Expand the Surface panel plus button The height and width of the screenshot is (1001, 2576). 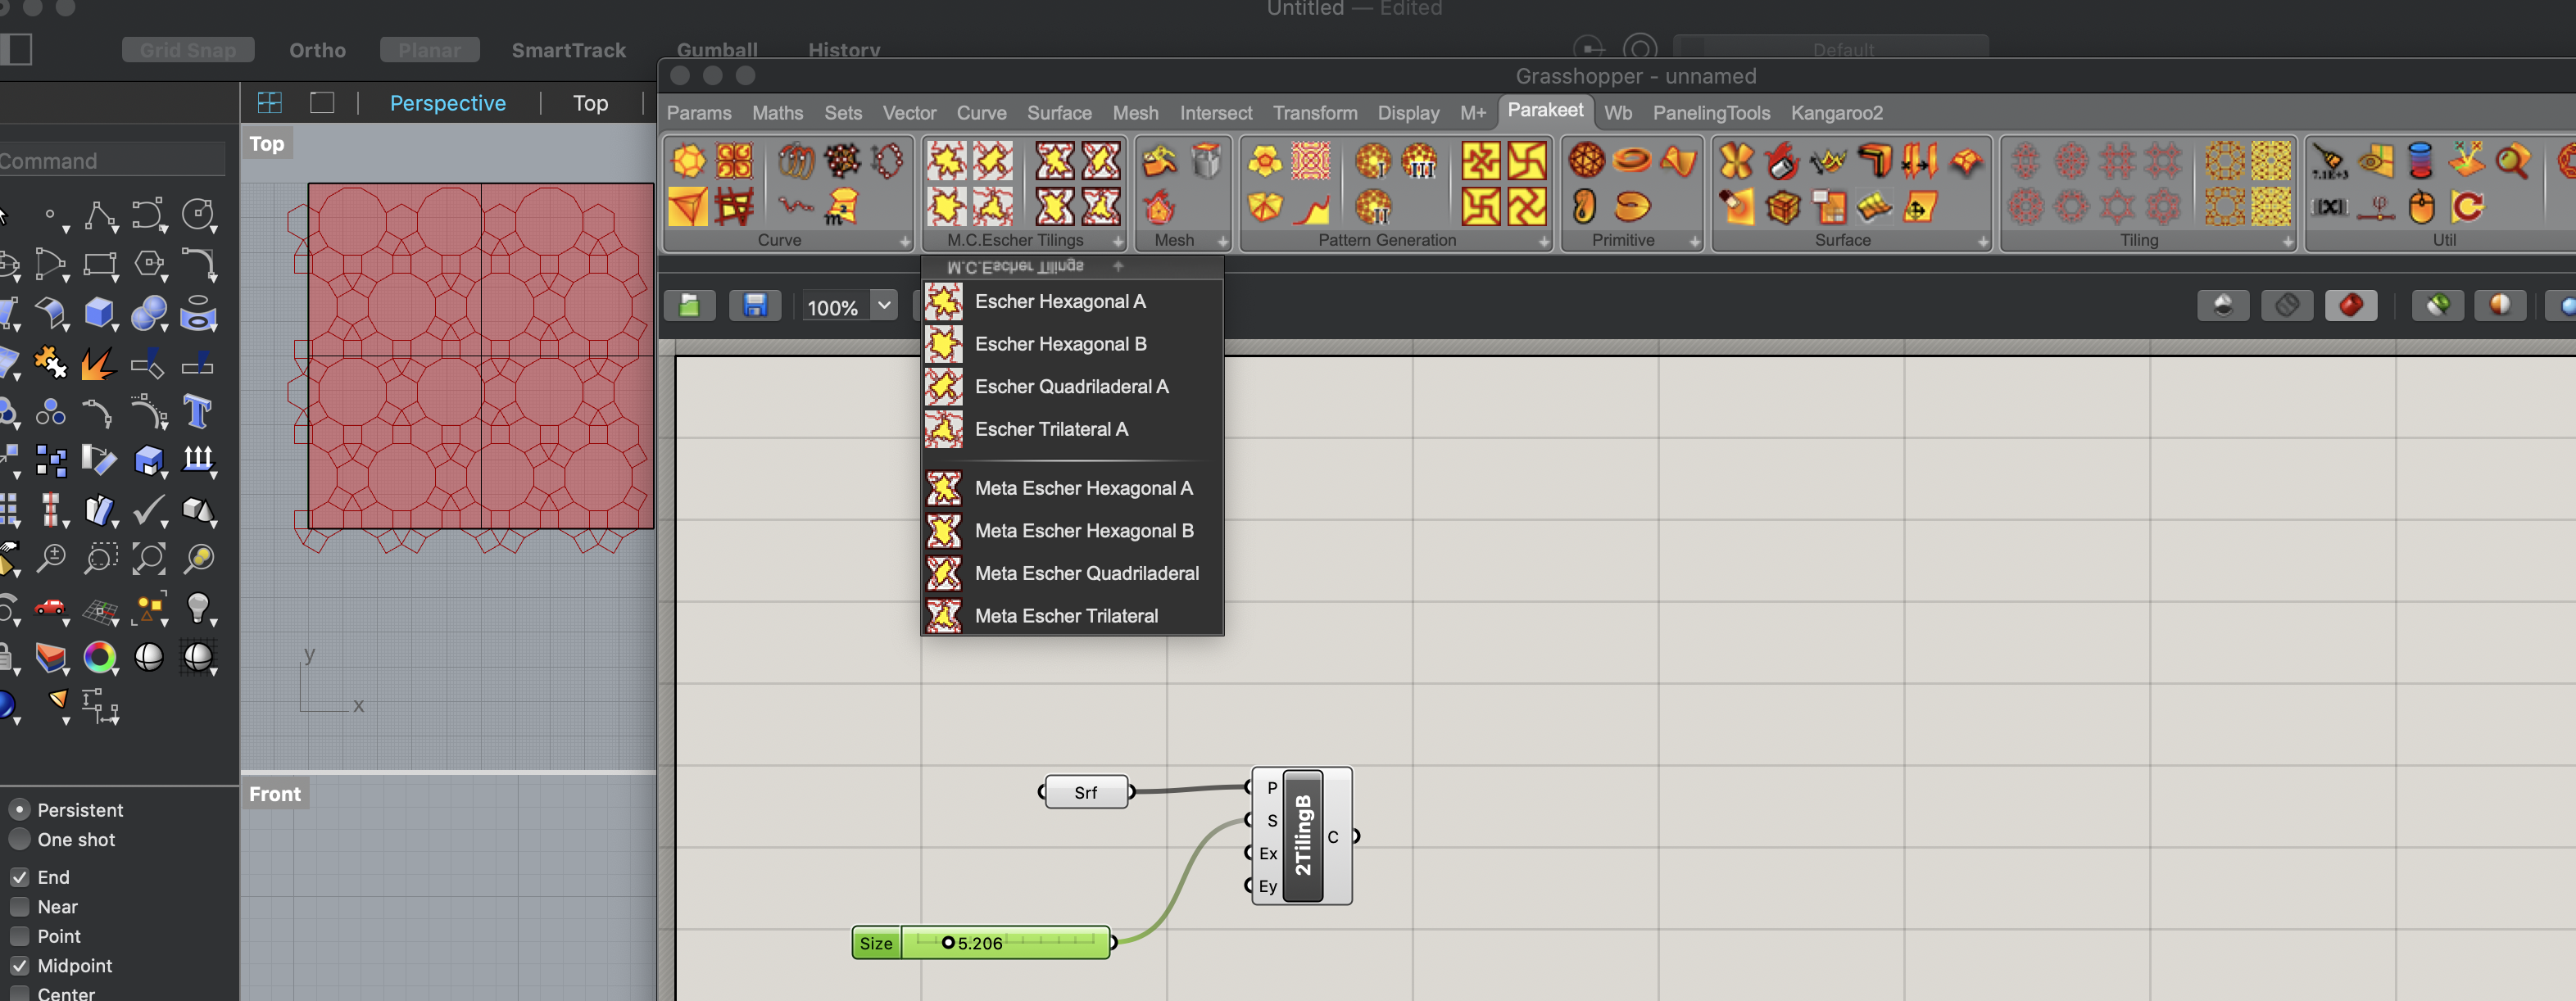[1983, 241]
